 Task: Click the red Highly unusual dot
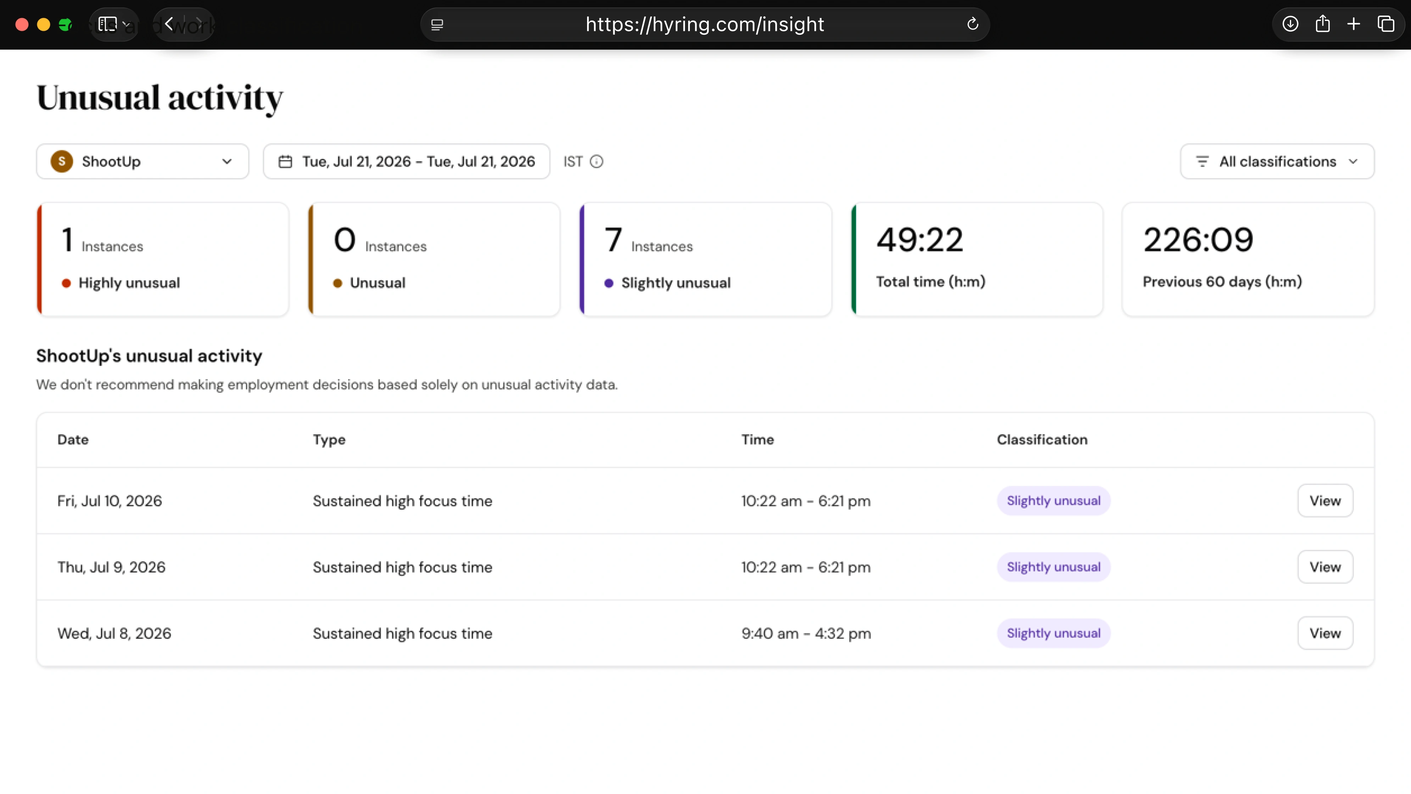point(66,283)
